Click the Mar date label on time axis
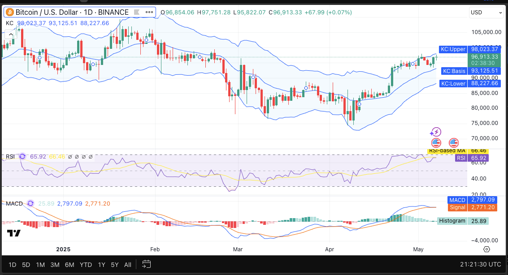This screenshot has height=275, width=508. point(238,249)
